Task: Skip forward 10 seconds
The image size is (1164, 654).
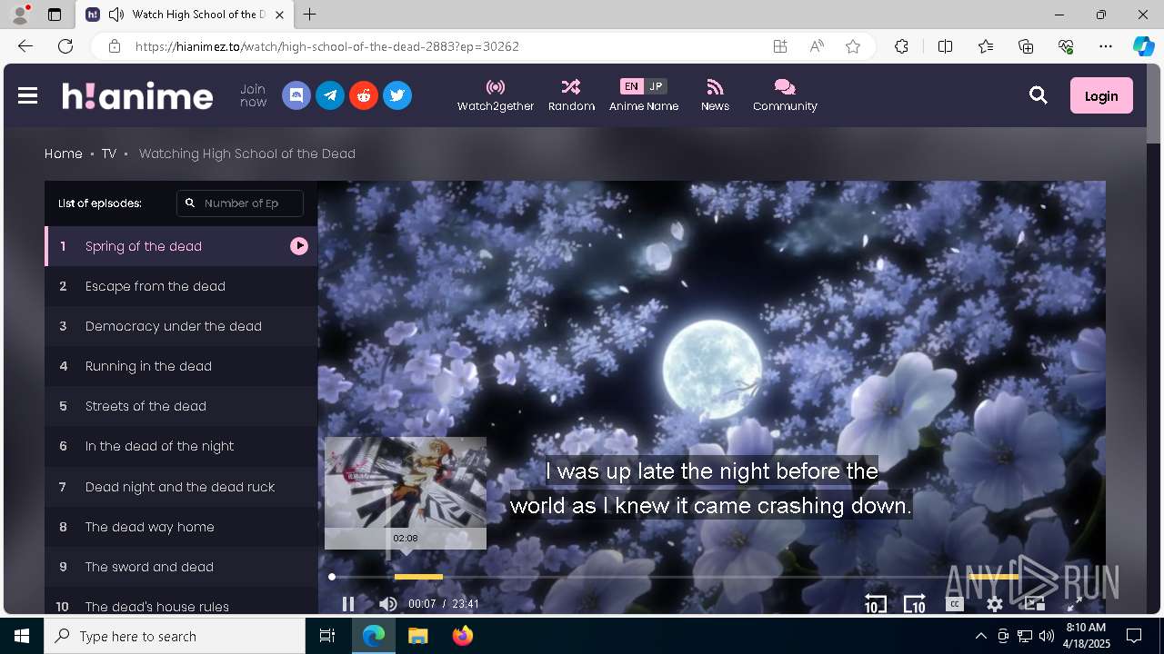Action: pos(914,603)
